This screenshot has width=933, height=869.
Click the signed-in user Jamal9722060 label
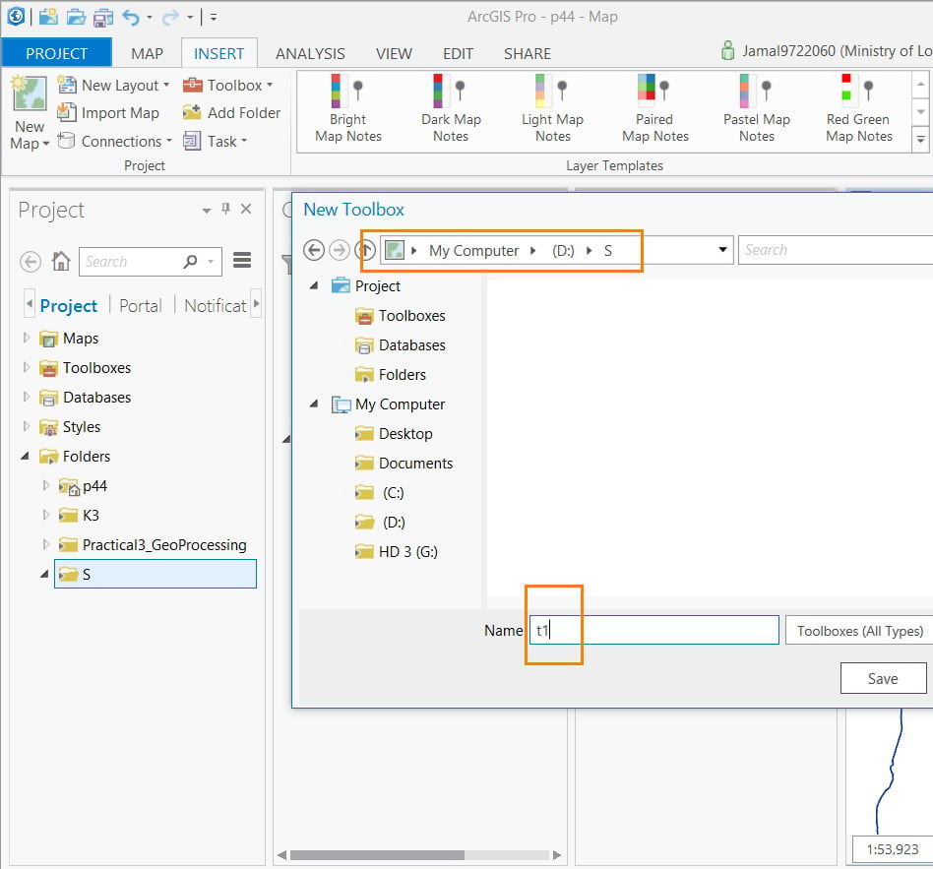837,51
